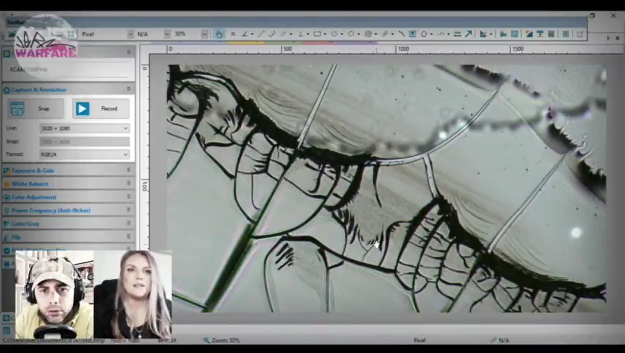
Task: Open the Power Frequency (Anti-flicker) header
Action: coord(68,210)
